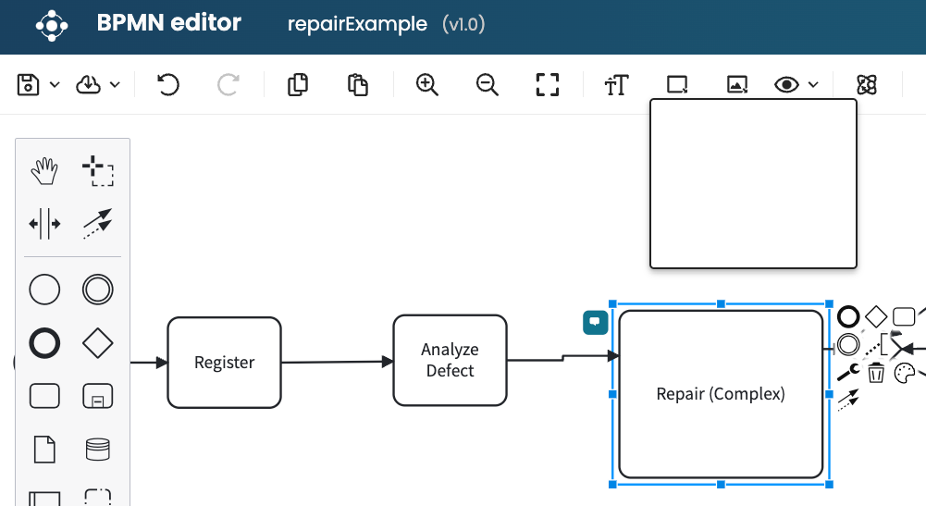Click the trash icon to delete Repair task

876,373
